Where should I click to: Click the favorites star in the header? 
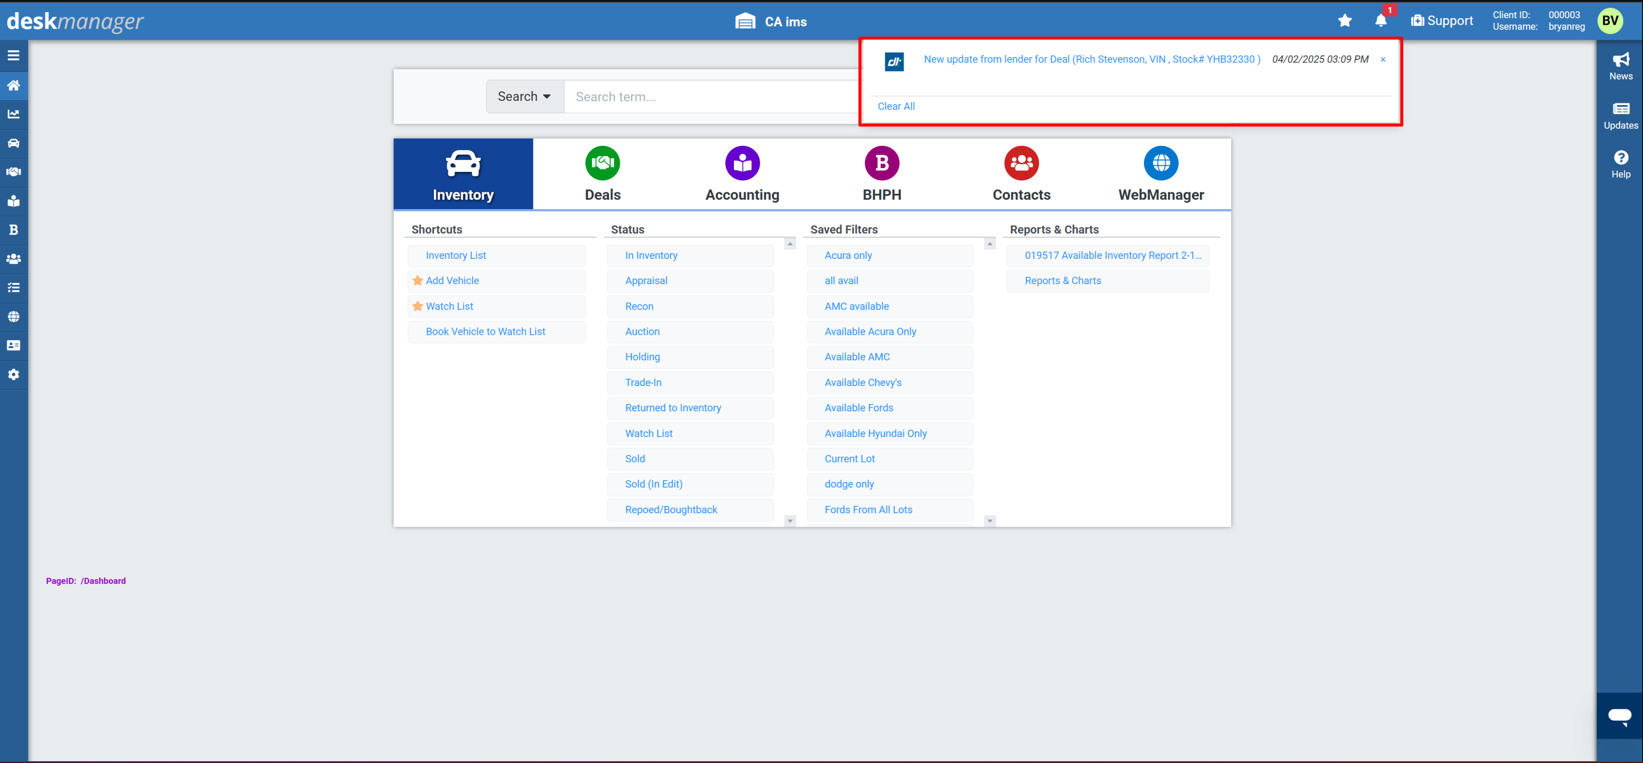(x=1344, y=21)
